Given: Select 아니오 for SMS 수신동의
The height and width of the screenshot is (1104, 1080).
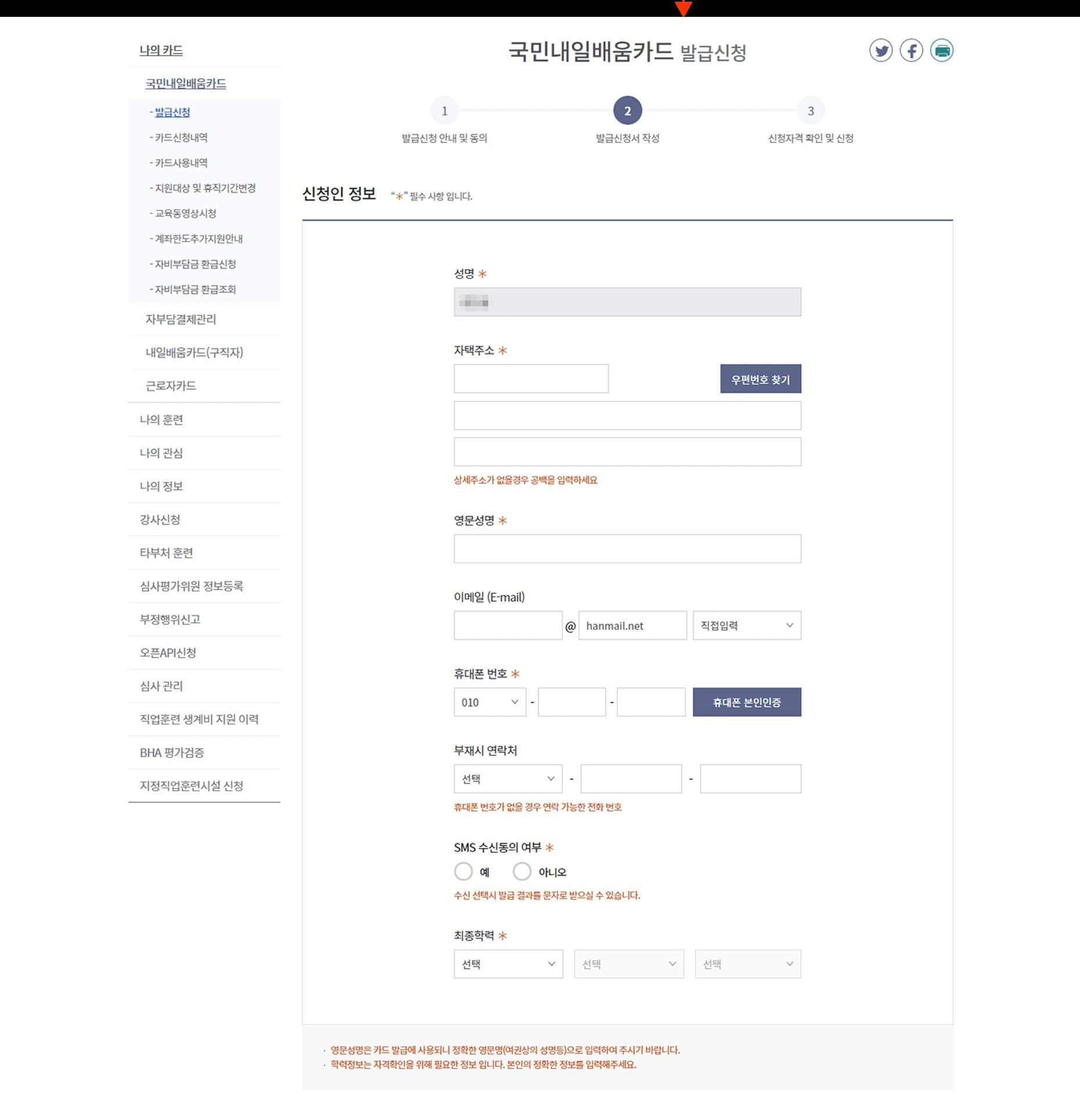Looking at the screenshot, I should [522, 872].
